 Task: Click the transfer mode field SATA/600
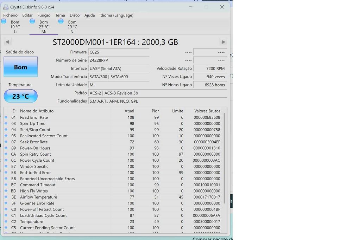(x=119, y=77)
